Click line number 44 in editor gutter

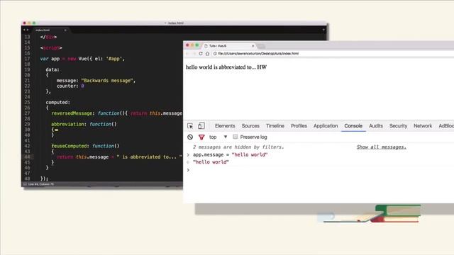[x=27, y=157]
